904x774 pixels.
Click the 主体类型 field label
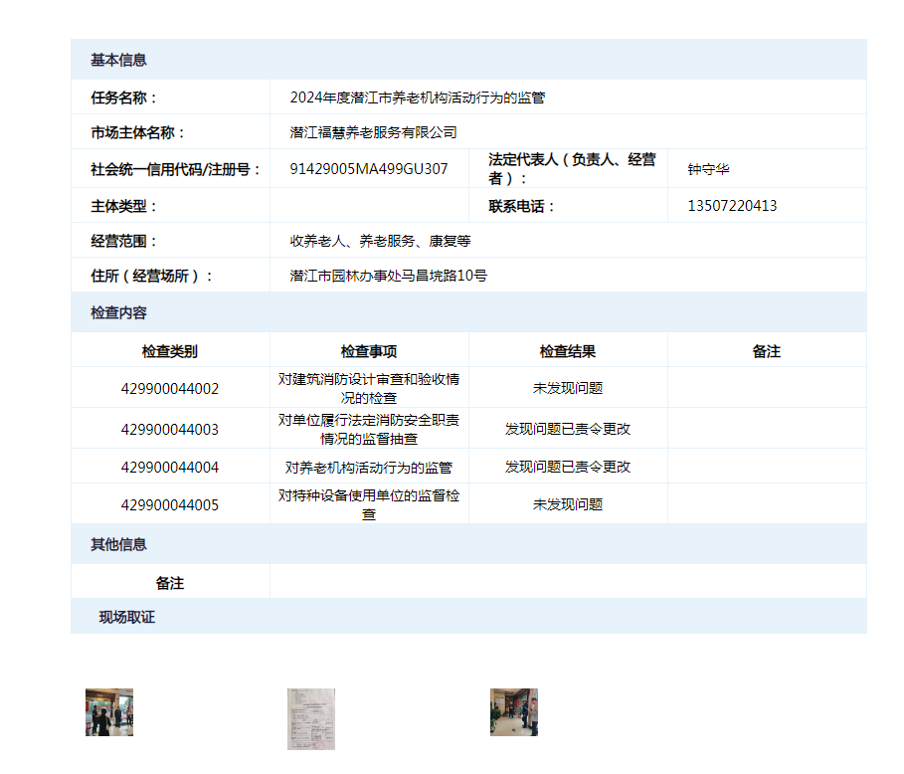click(x=123, y=206)
